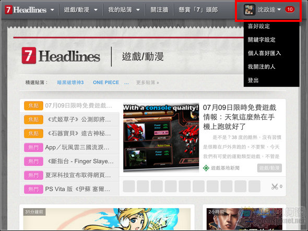Click the 7 Headlines logo in navbar
This screenshot has width=308, height=231.
pyautogui.click(x=26, y=9)
